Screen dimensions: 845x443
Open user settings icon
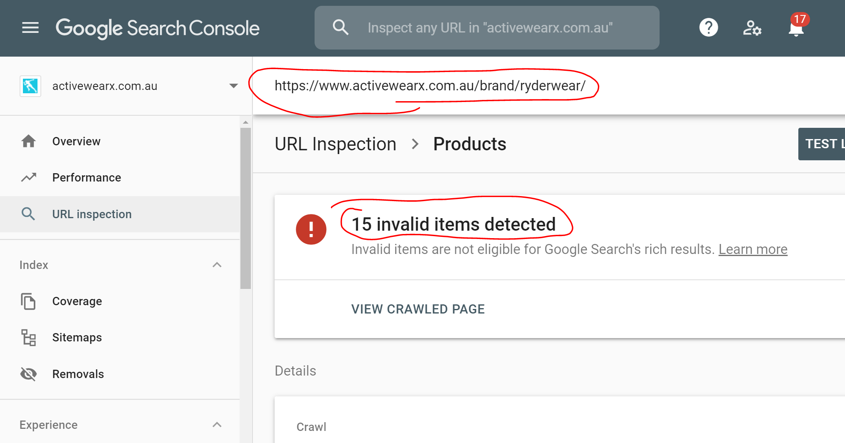[x=752, y=28]
